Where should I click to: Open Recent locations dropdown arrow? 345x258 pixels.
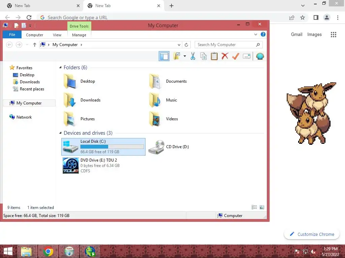tap(27, 45)
